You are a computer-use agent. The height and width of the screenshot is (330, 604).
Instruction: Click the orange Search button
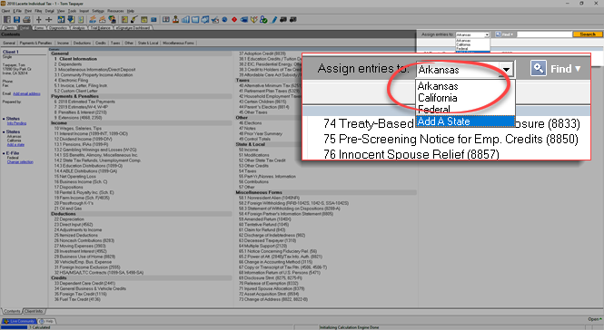point(588,34)
